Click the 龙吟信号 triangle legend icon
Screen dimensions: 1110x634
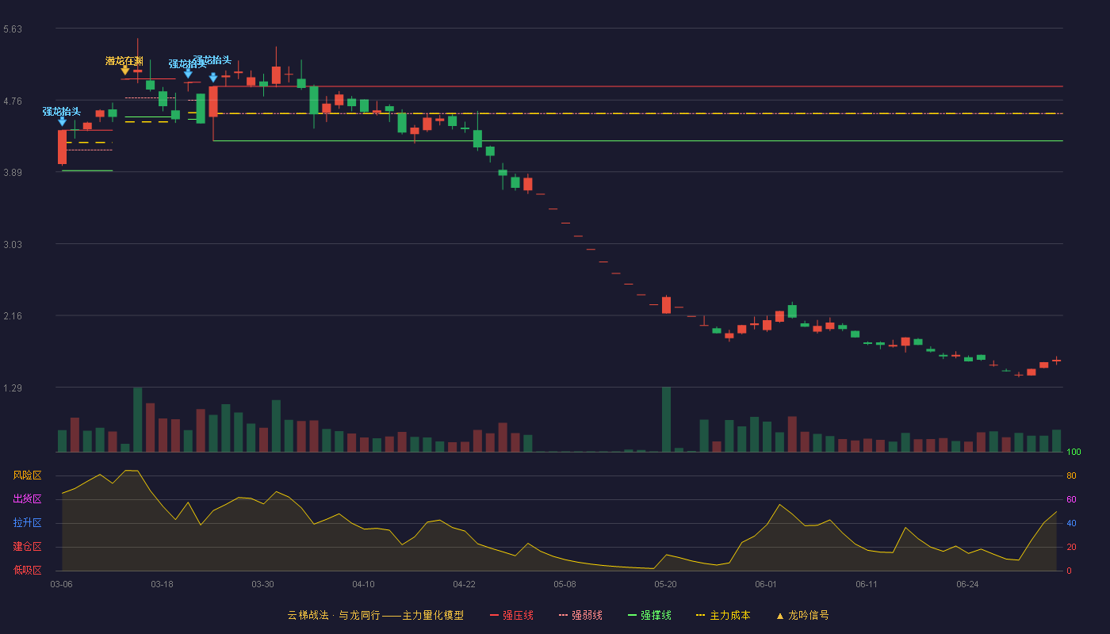click(x=780, y=616)
